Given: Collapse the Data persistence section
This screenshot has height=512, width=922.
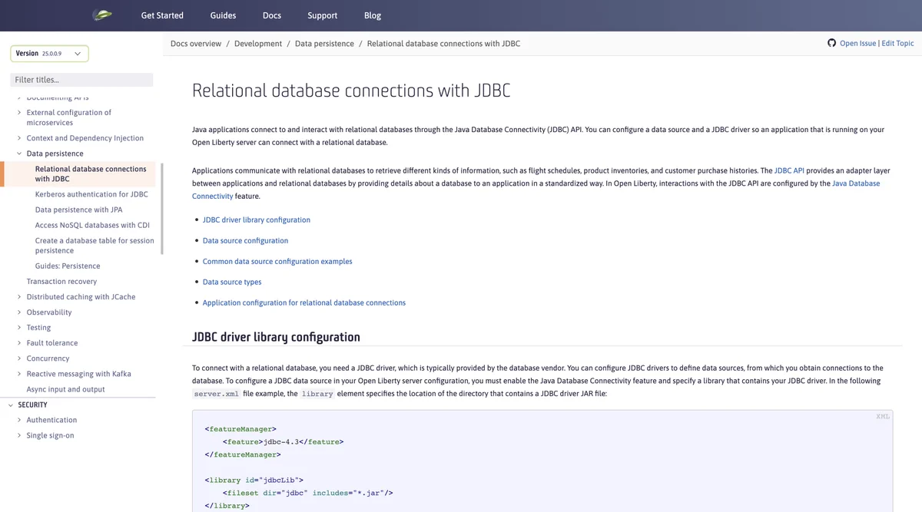Looking at the screenshot, I should point(18,154).
